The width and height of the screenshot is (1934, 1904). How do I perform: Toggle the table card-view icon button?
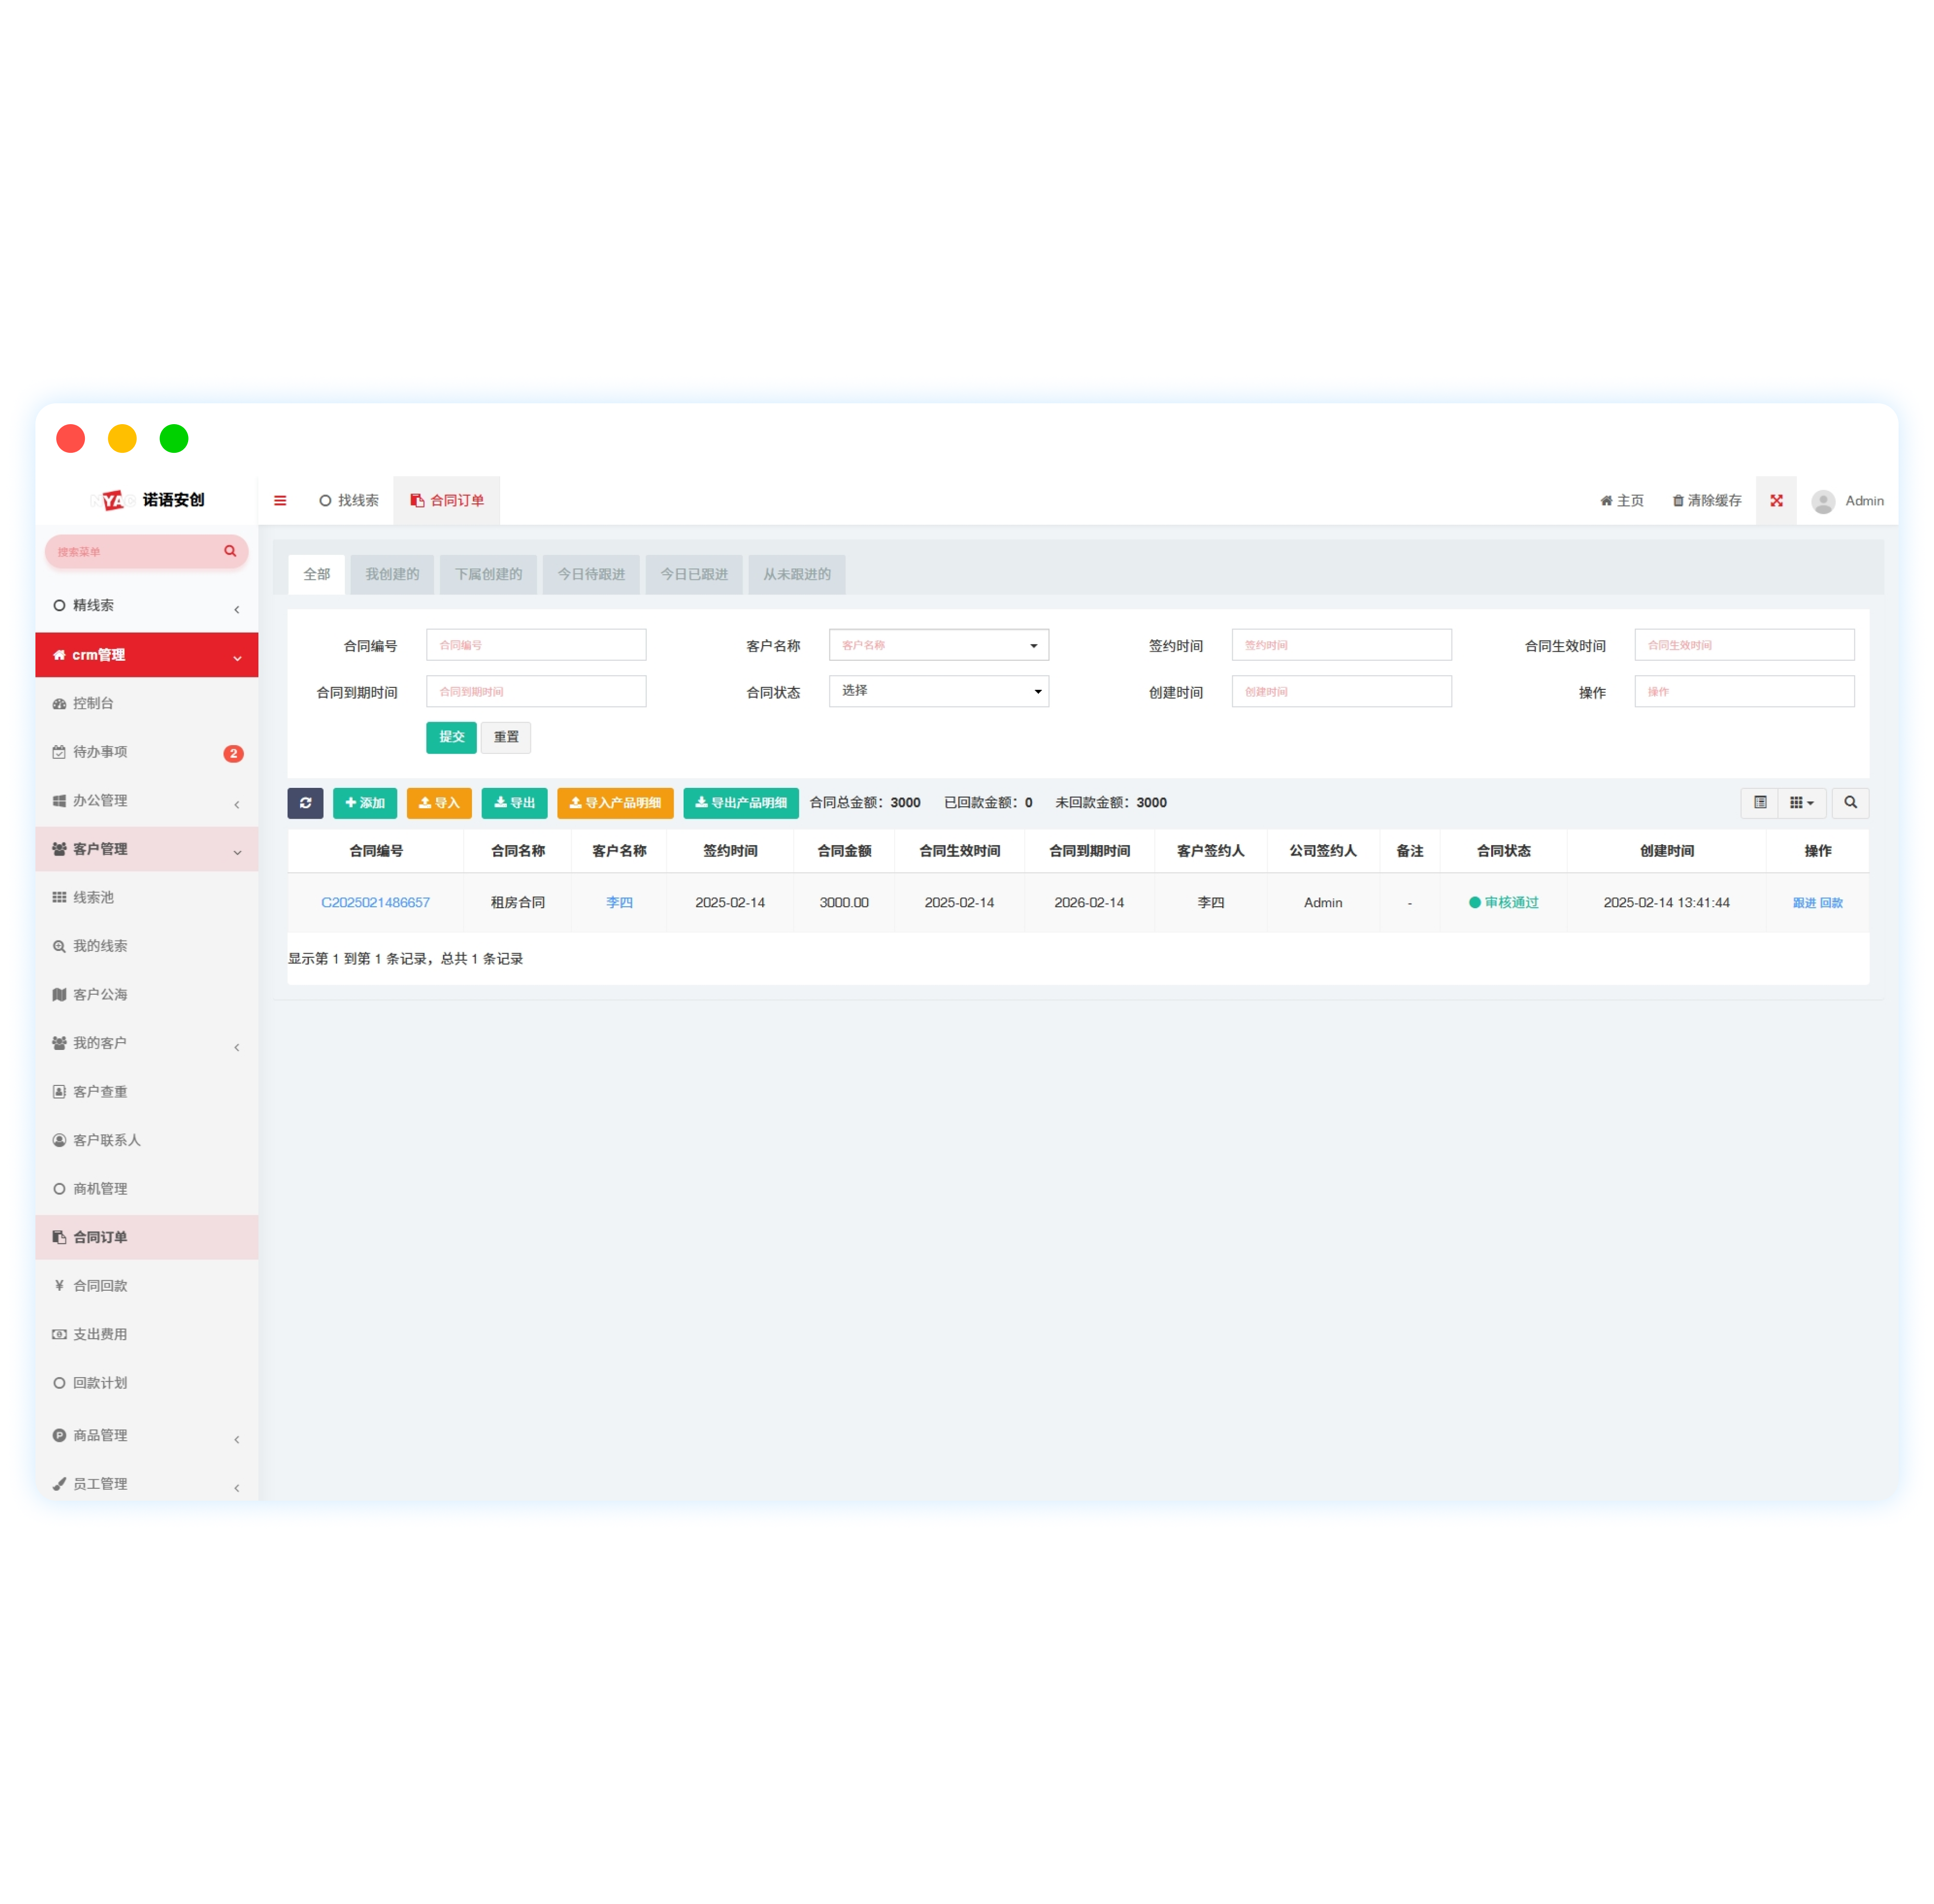[x=1759, y=802]
